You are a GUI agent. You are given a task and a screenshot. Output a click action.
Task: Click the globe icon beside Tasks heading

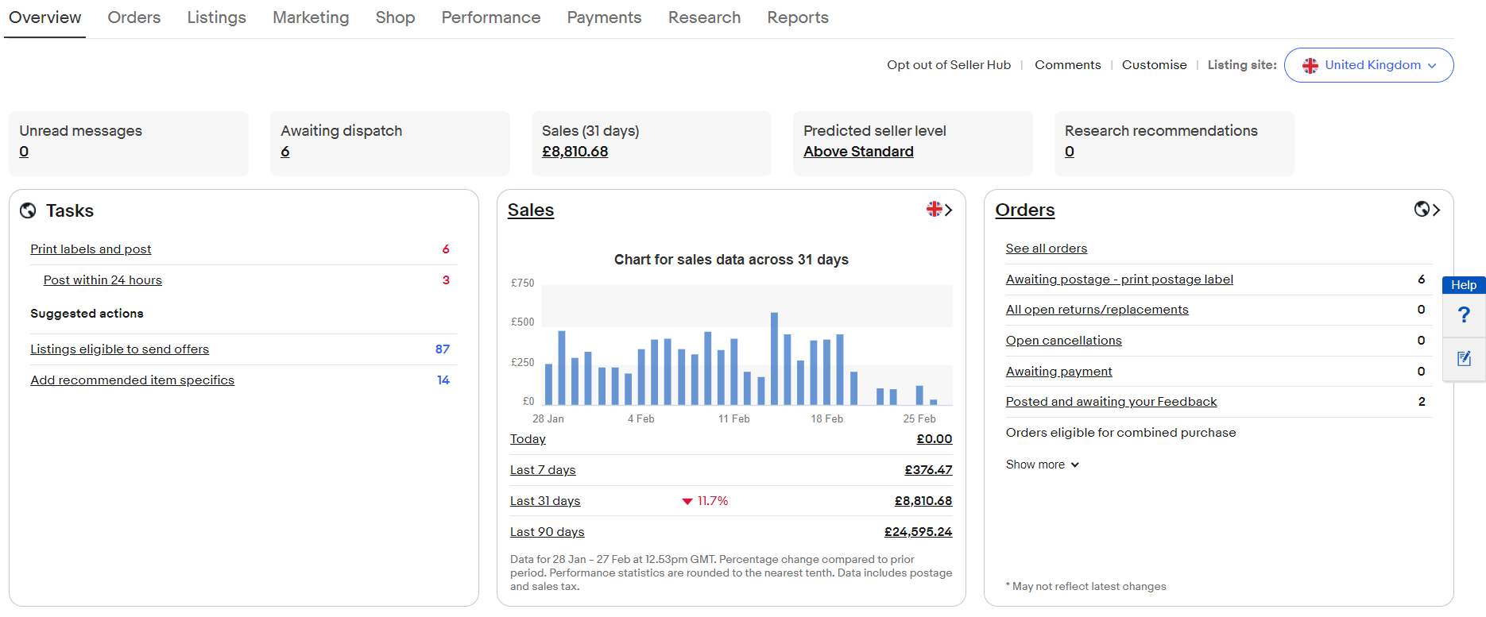[x=28, y=210]
